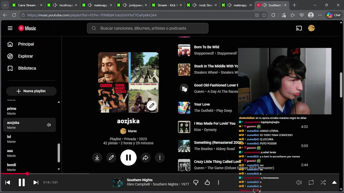Open playlist three-dot options menu
This screenshot has height=193, width=344.
(160, 158)
